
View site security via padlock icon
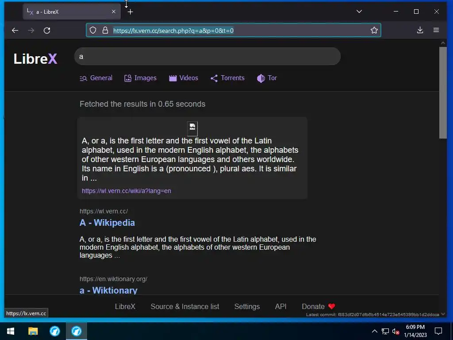point(105,31)
